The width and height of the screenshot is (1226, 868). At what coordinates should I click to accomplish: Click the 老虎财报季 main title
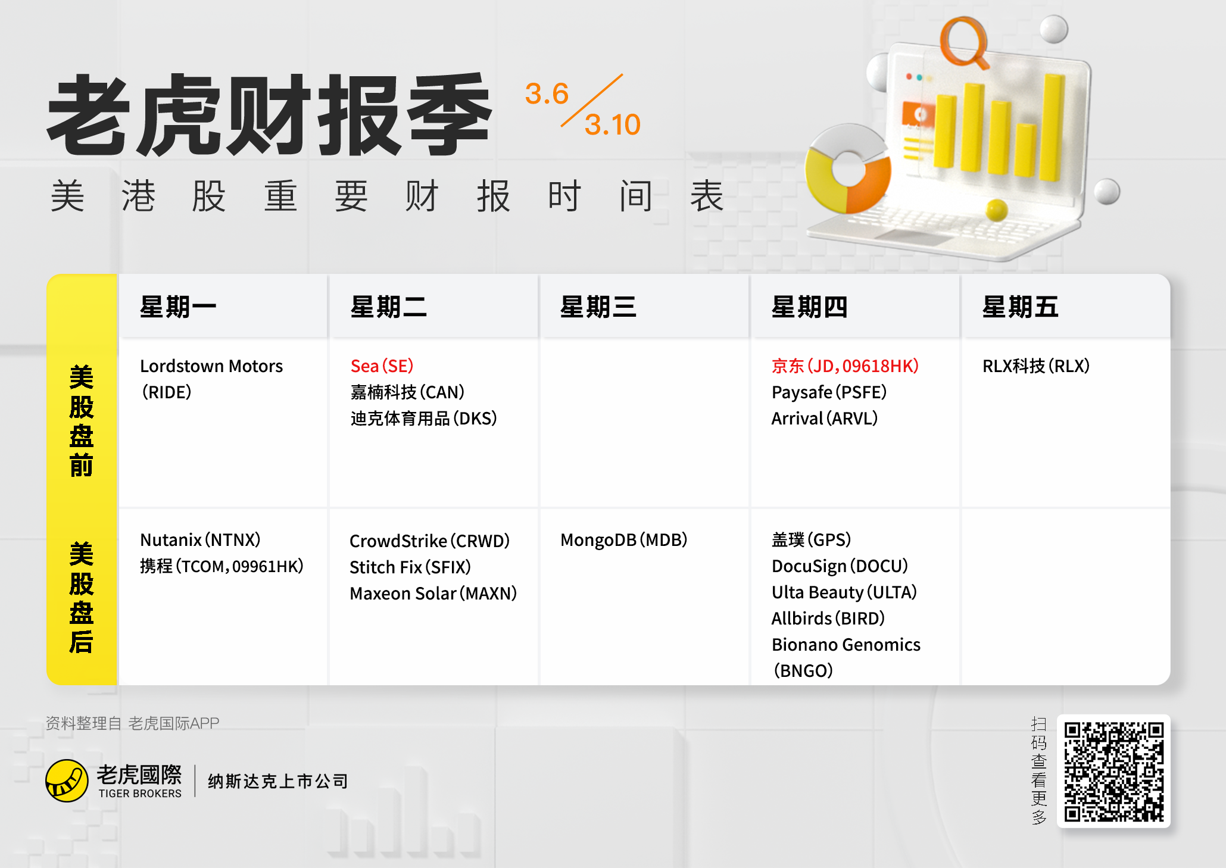pos(269,114)
